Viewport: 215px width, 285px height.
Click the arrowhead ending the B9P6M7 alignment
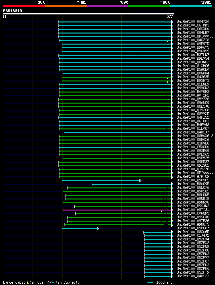[98, 228]
